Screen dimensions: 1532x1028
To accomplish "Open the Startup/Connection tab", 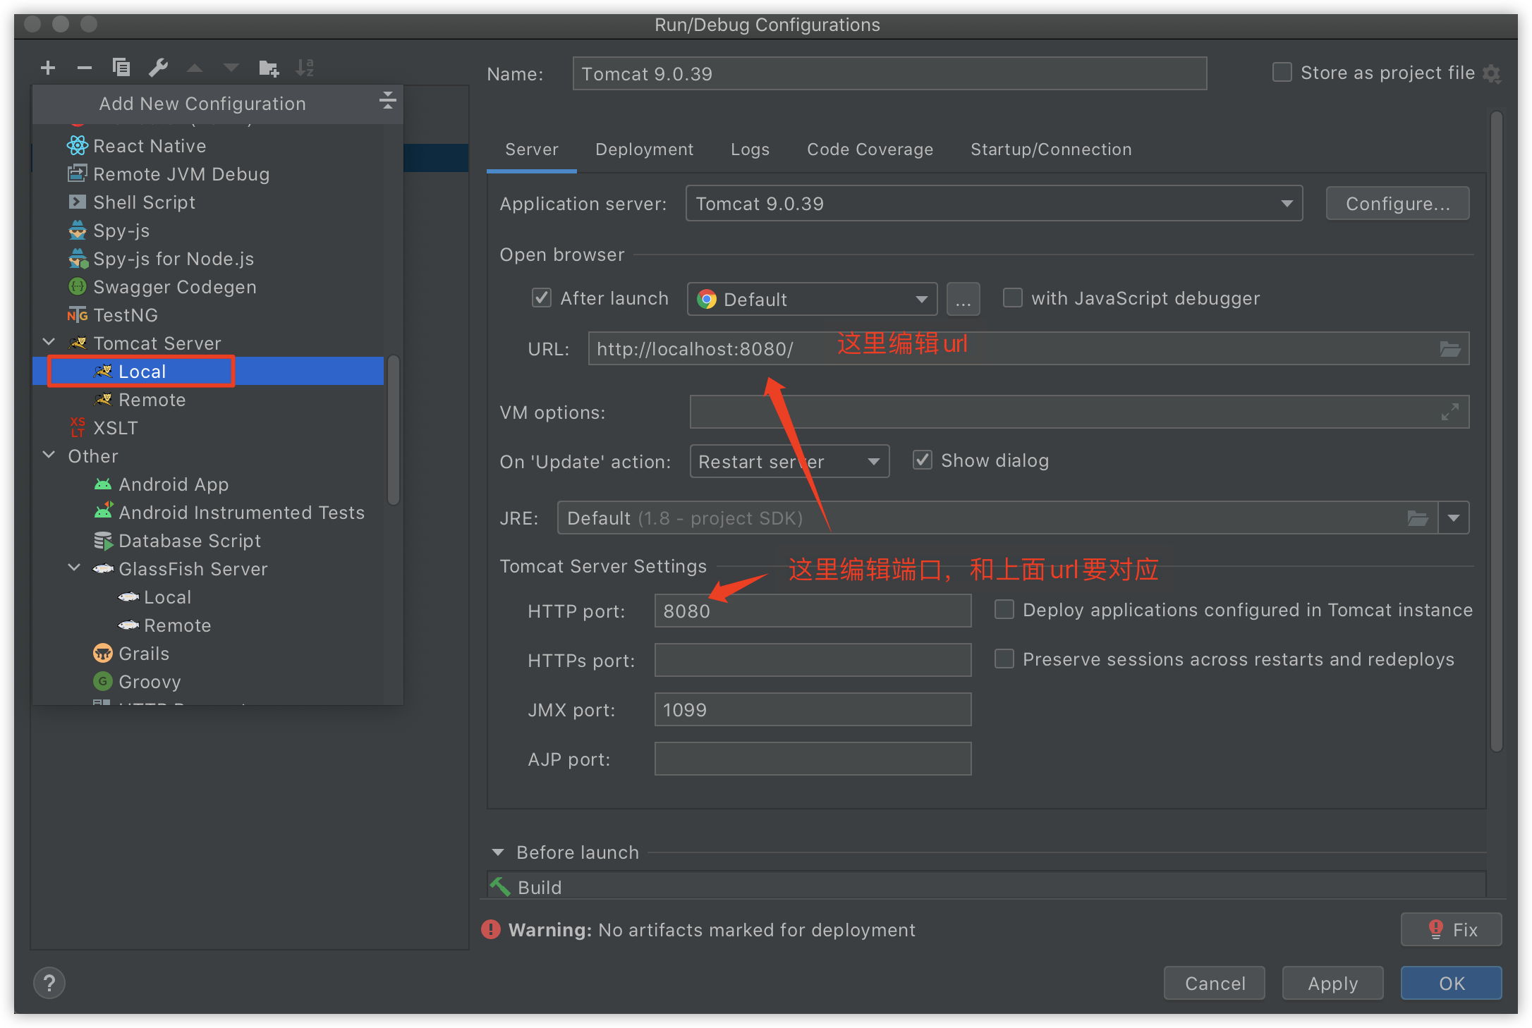I will point(1050,149).
